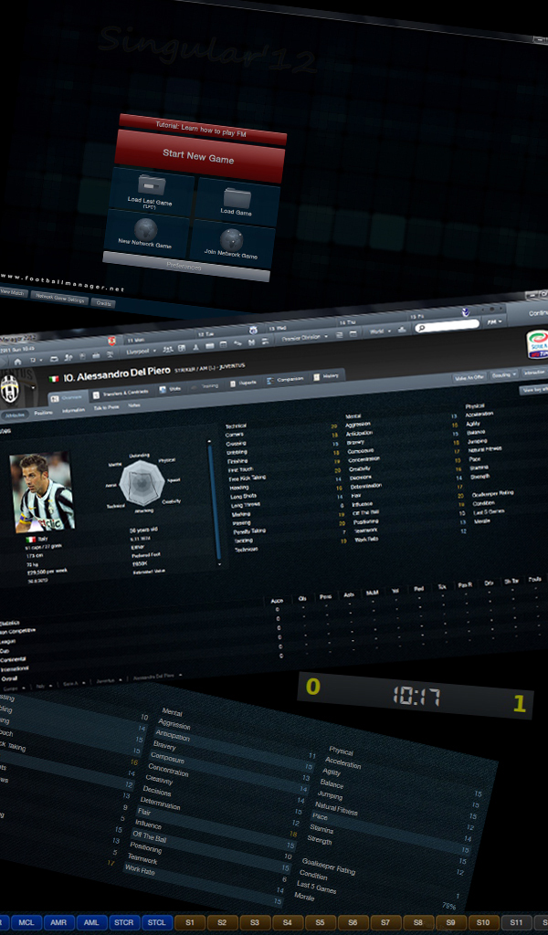Open the Preferences bar

coord(185,266)
